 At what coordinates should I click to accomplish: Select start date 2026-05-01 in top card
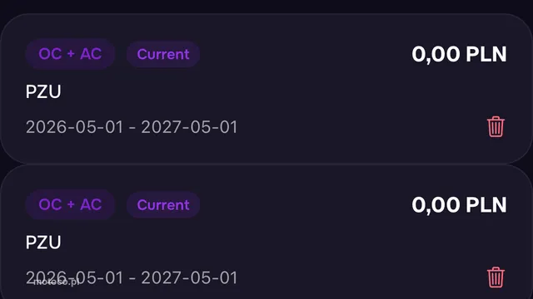pyautogui.click(x=74, y=127)
